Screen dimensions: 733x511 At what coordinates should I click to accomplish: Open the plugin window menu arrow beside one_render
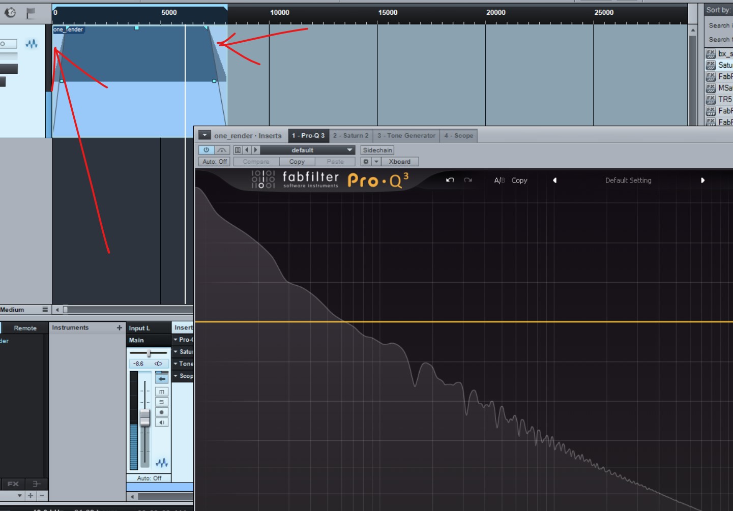[x=204, y=135]
